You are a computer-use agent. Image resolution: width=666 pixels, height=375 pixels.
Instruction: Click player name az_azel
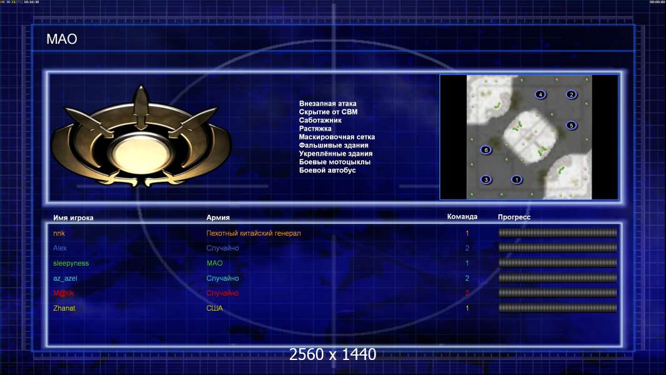point(65,279)
